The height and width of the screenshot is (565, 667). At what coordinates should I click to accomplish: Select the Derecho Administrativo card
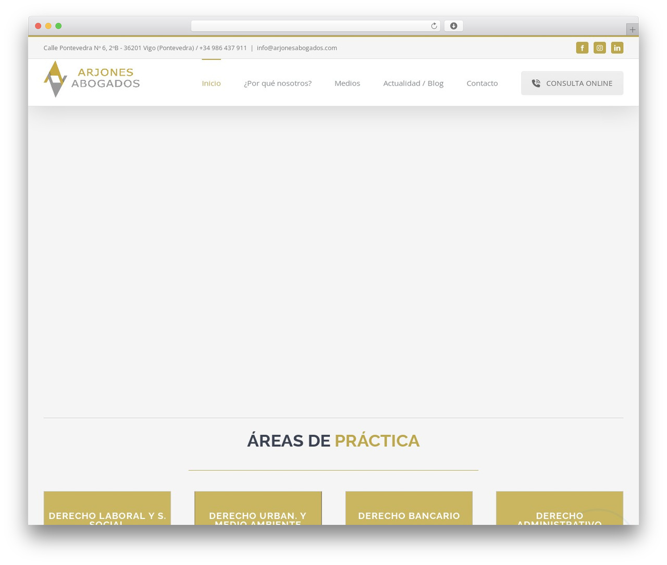pos(560,508)
